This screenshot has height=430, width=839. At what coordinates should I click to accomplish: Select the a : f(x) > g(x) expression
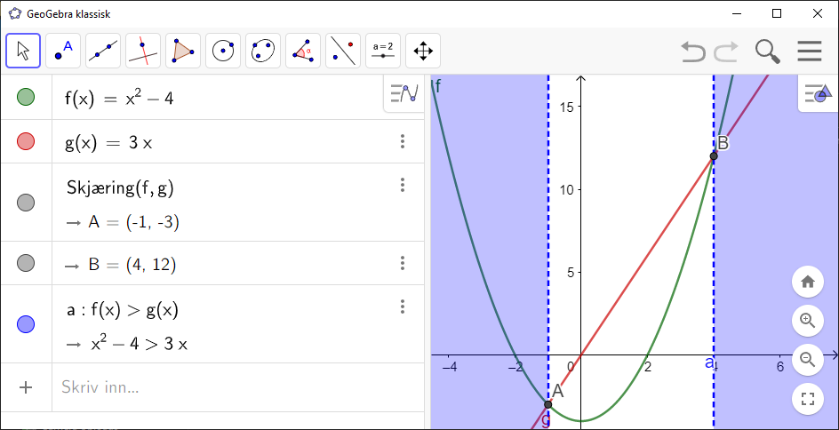123,310
